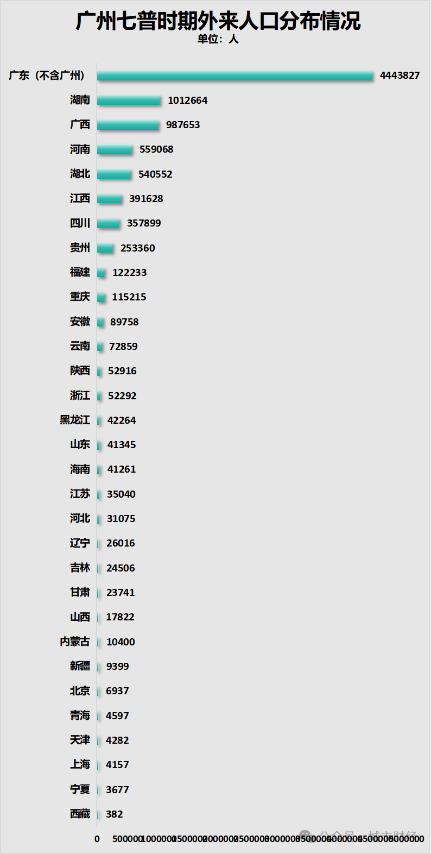The height and width of the screenshot is (854, 431).
Task: Select the 上海 category label
Action: [x=80, y=764]
